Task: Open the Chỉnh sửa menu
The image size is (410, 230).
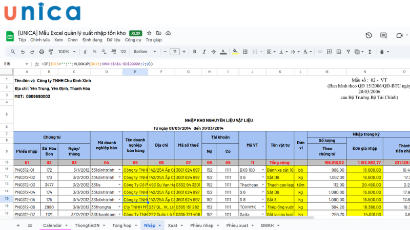Action: [40, 40]
